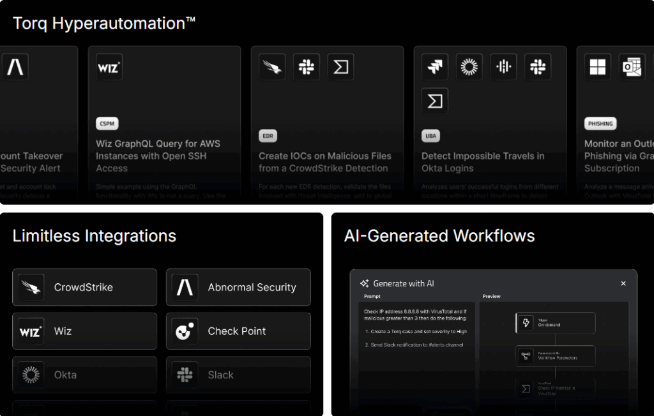The image size is (654, 416).
Task: Click the Torq Hyperautomation heading
Action: coord(104,24)
